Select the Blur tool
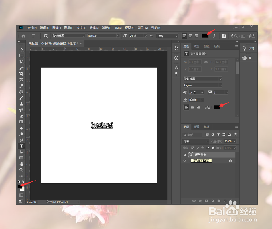The height and width of the screenshot is (229, 272). (x=21, y=128)
